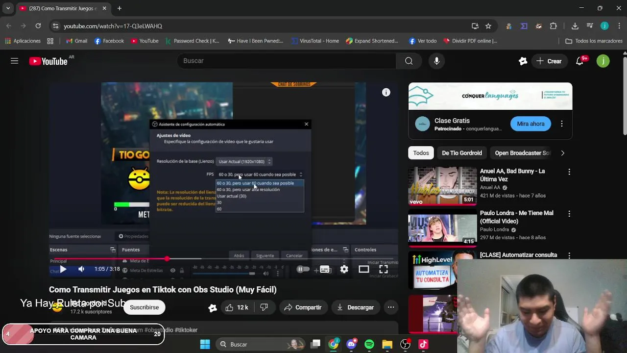Click the Descargar download button
Viewport: 627px width, 353px height.
356,307
